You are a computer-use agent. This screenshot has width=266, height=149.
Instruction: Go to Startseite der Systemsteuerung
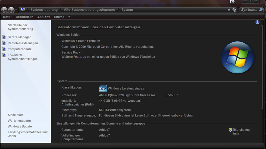(20, 27)
